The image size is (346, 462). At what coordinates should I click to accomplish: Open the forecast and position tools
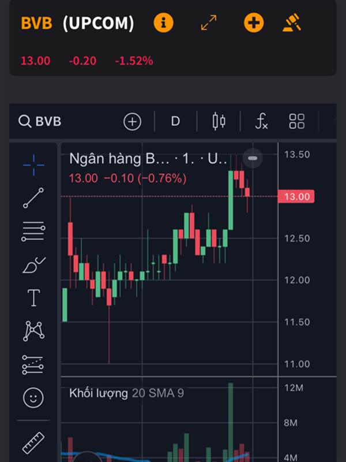point(33,365)
